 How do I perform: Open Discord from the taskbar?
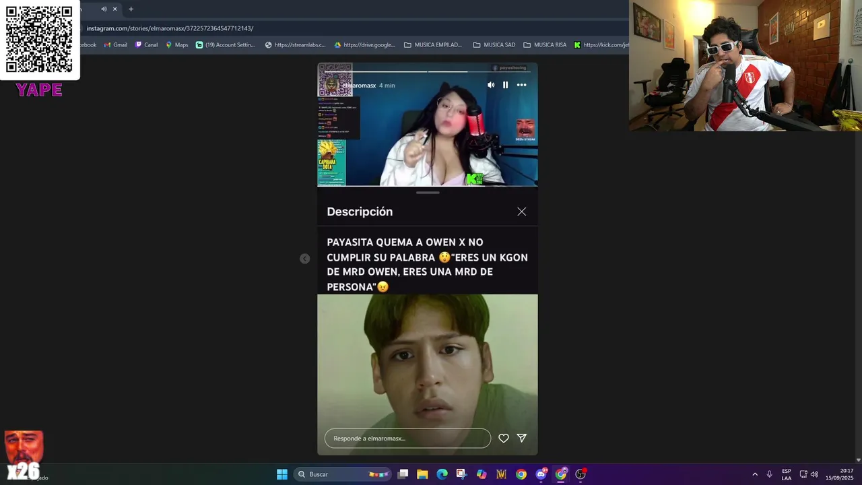point(541,474)
